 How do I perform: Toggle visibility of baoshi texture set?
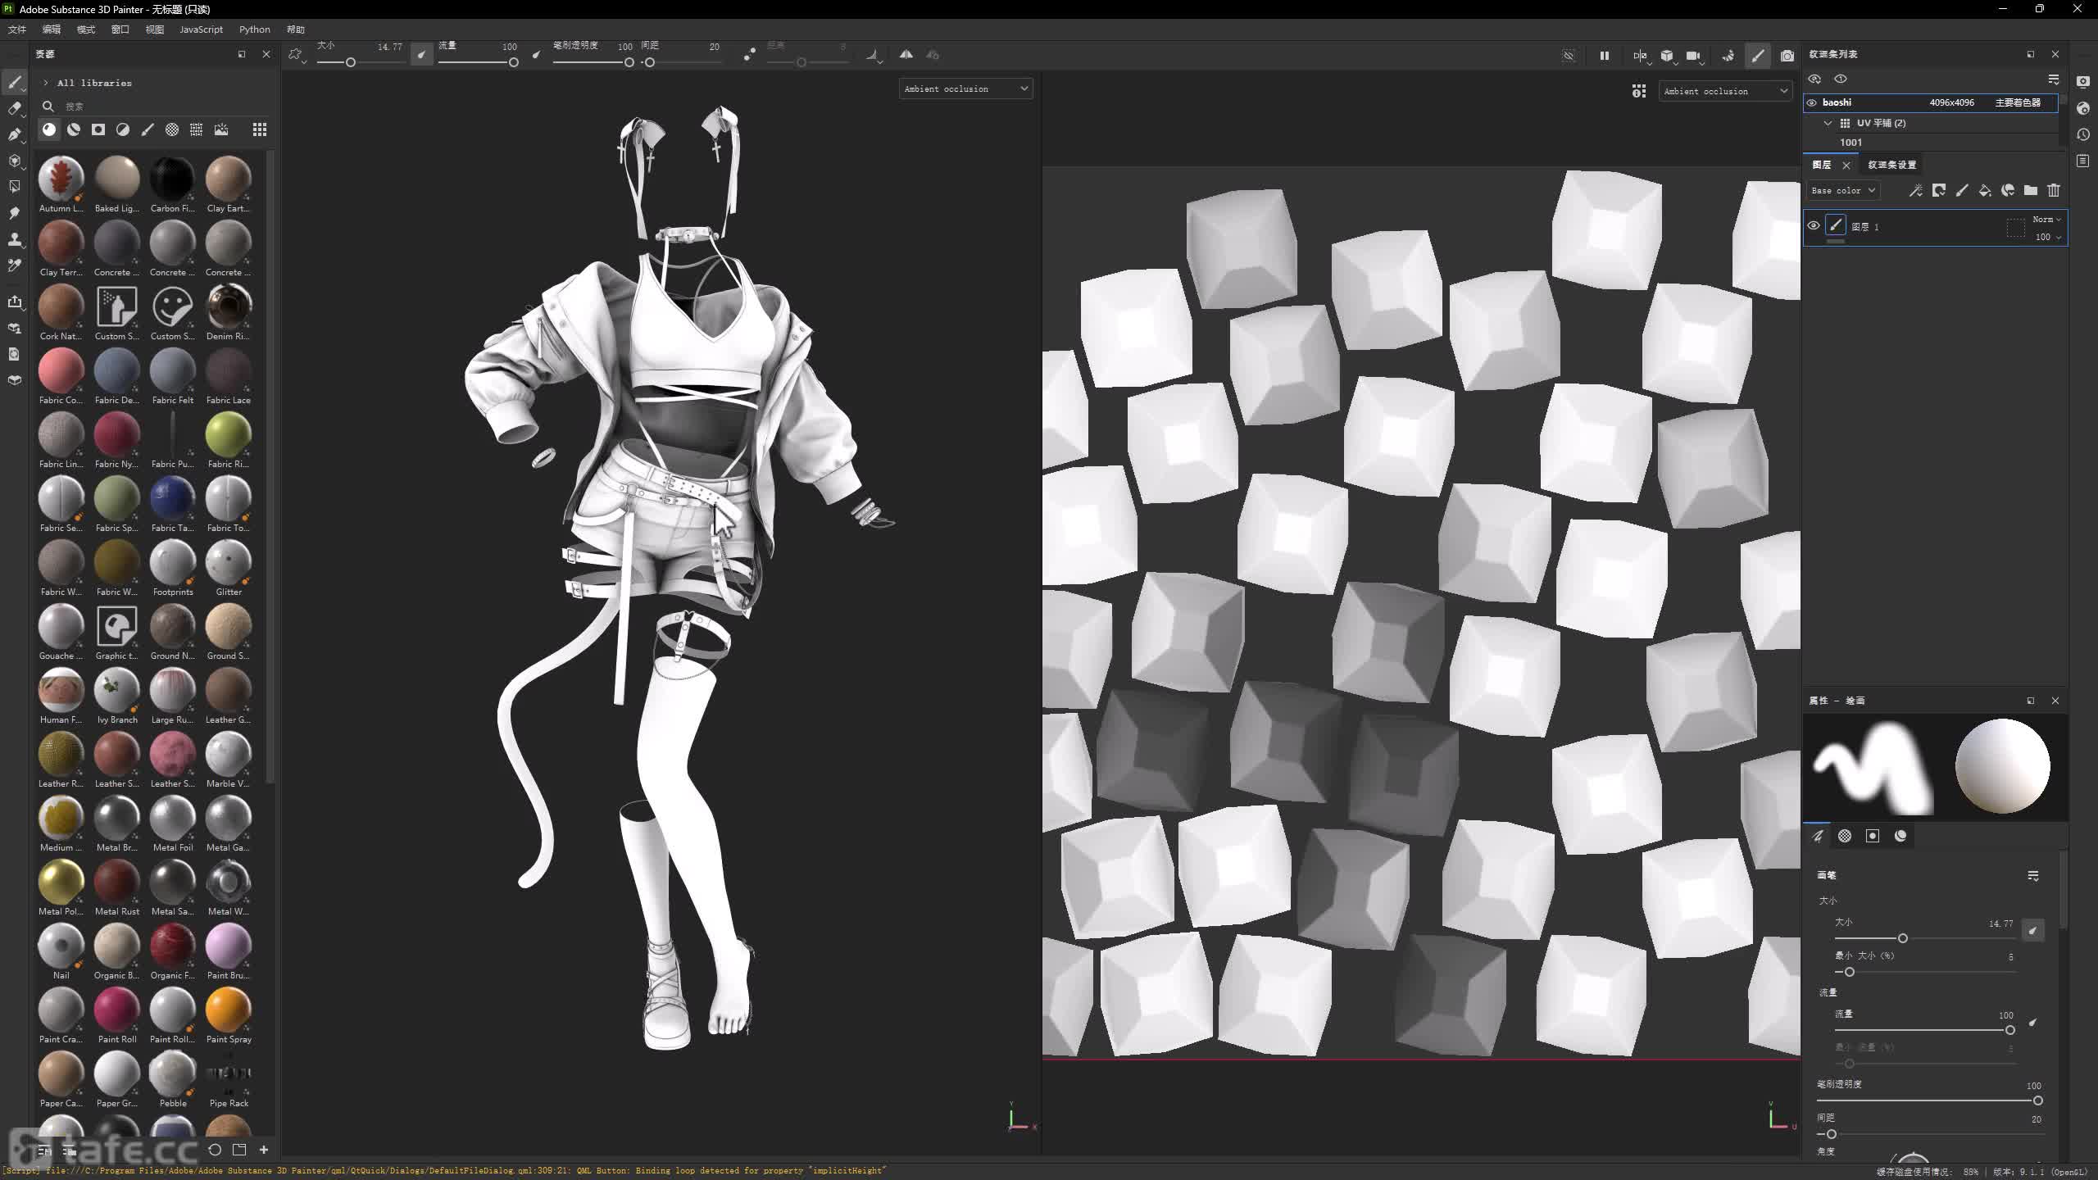[x=1812, y=102]
